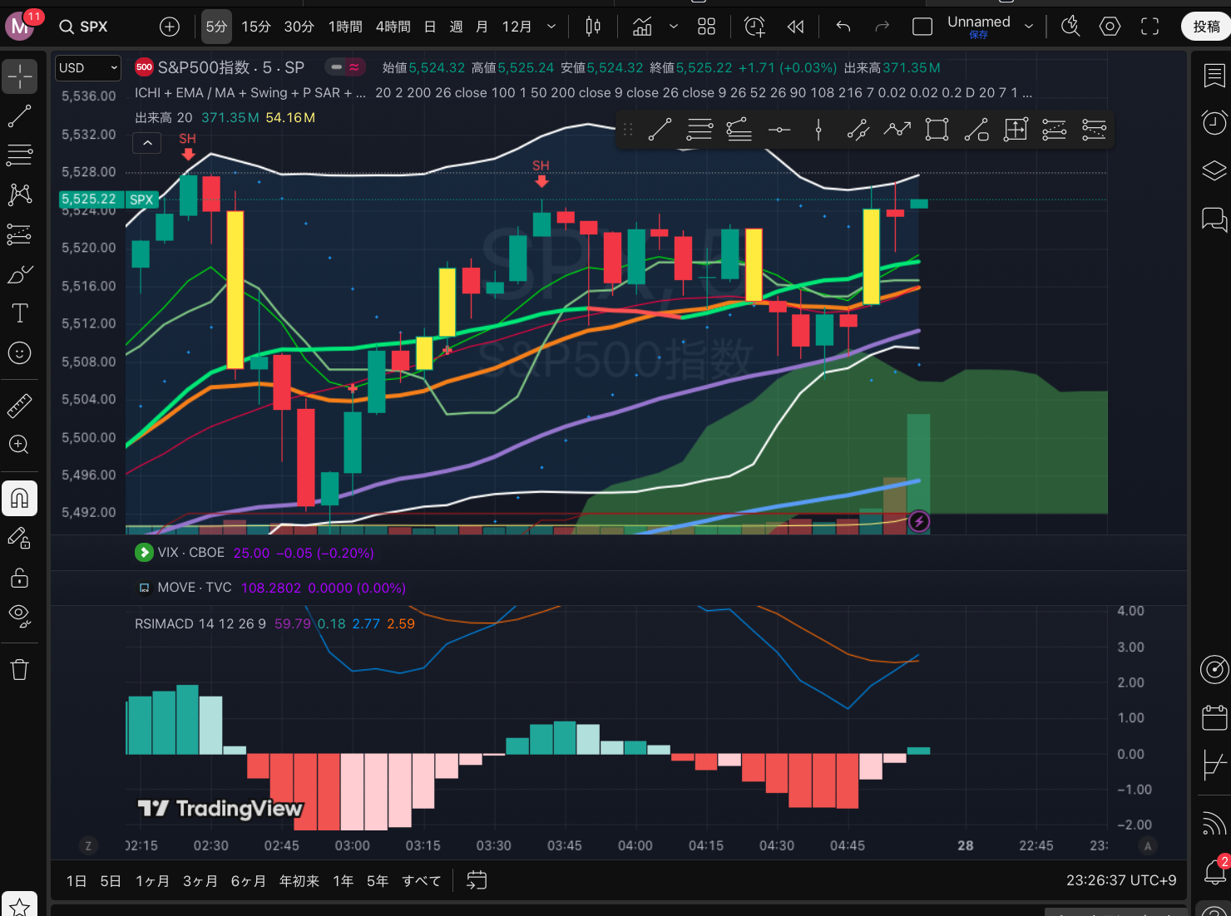The width and height of the screenshot is (1231, 916).
Task: Open quick search icon
Action: pyautogui.click(x=1070, y=27)
